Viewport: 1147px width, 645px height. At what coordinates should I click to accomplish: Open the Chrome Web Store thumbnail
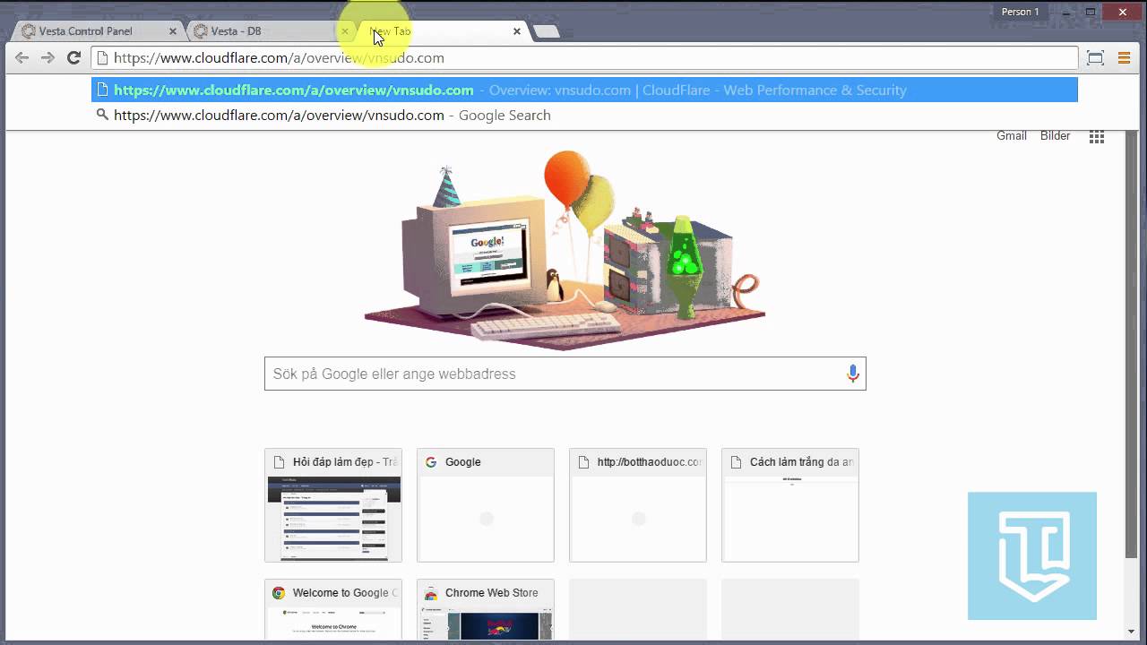pyautogui.click(x=486, y=610)
